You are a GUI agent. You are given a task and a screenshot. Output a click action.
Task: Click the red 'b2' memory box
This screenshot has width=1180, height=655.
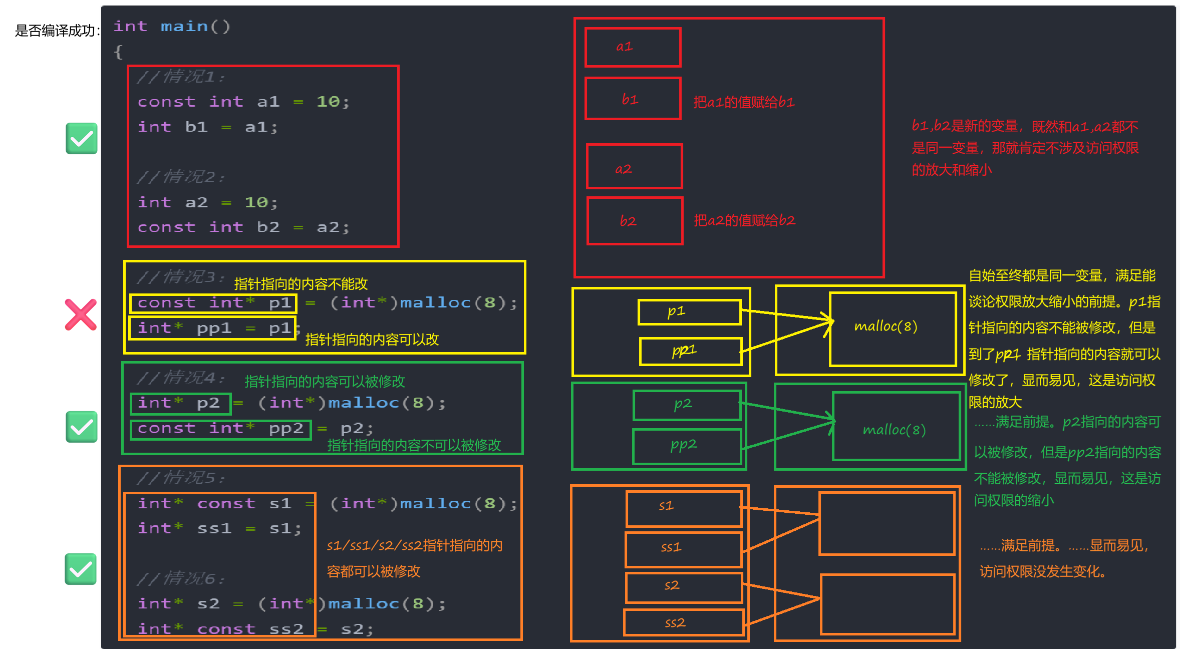(635, 221)
